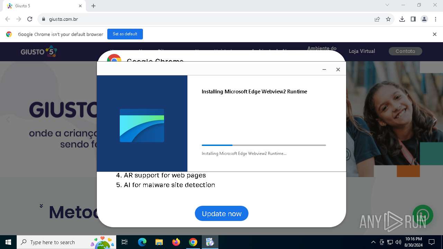Open a new tab with plus button
This screenshot has width=443, height=249.
[x=93, y=6]
